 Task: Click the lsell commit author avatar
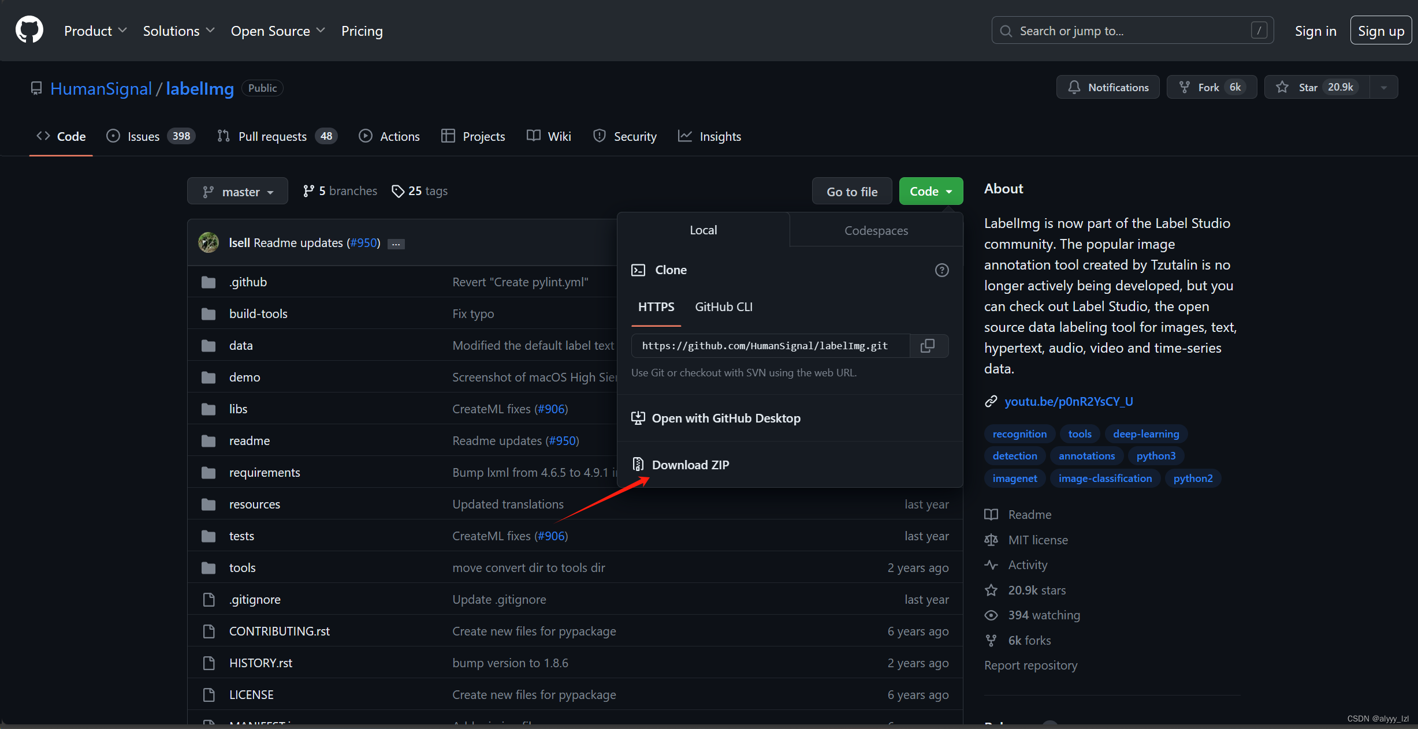coord(209,242)
